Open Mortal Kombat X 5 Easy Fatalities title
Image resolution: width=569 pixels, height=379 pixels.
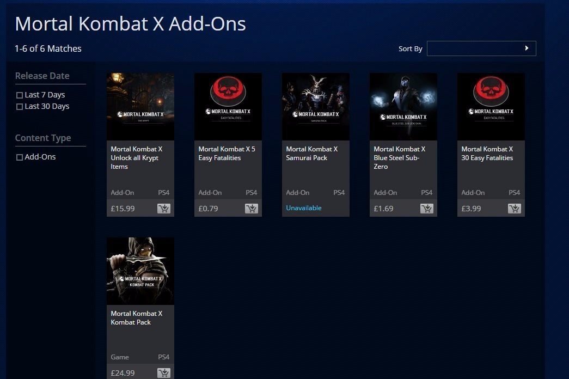(219, 154)
